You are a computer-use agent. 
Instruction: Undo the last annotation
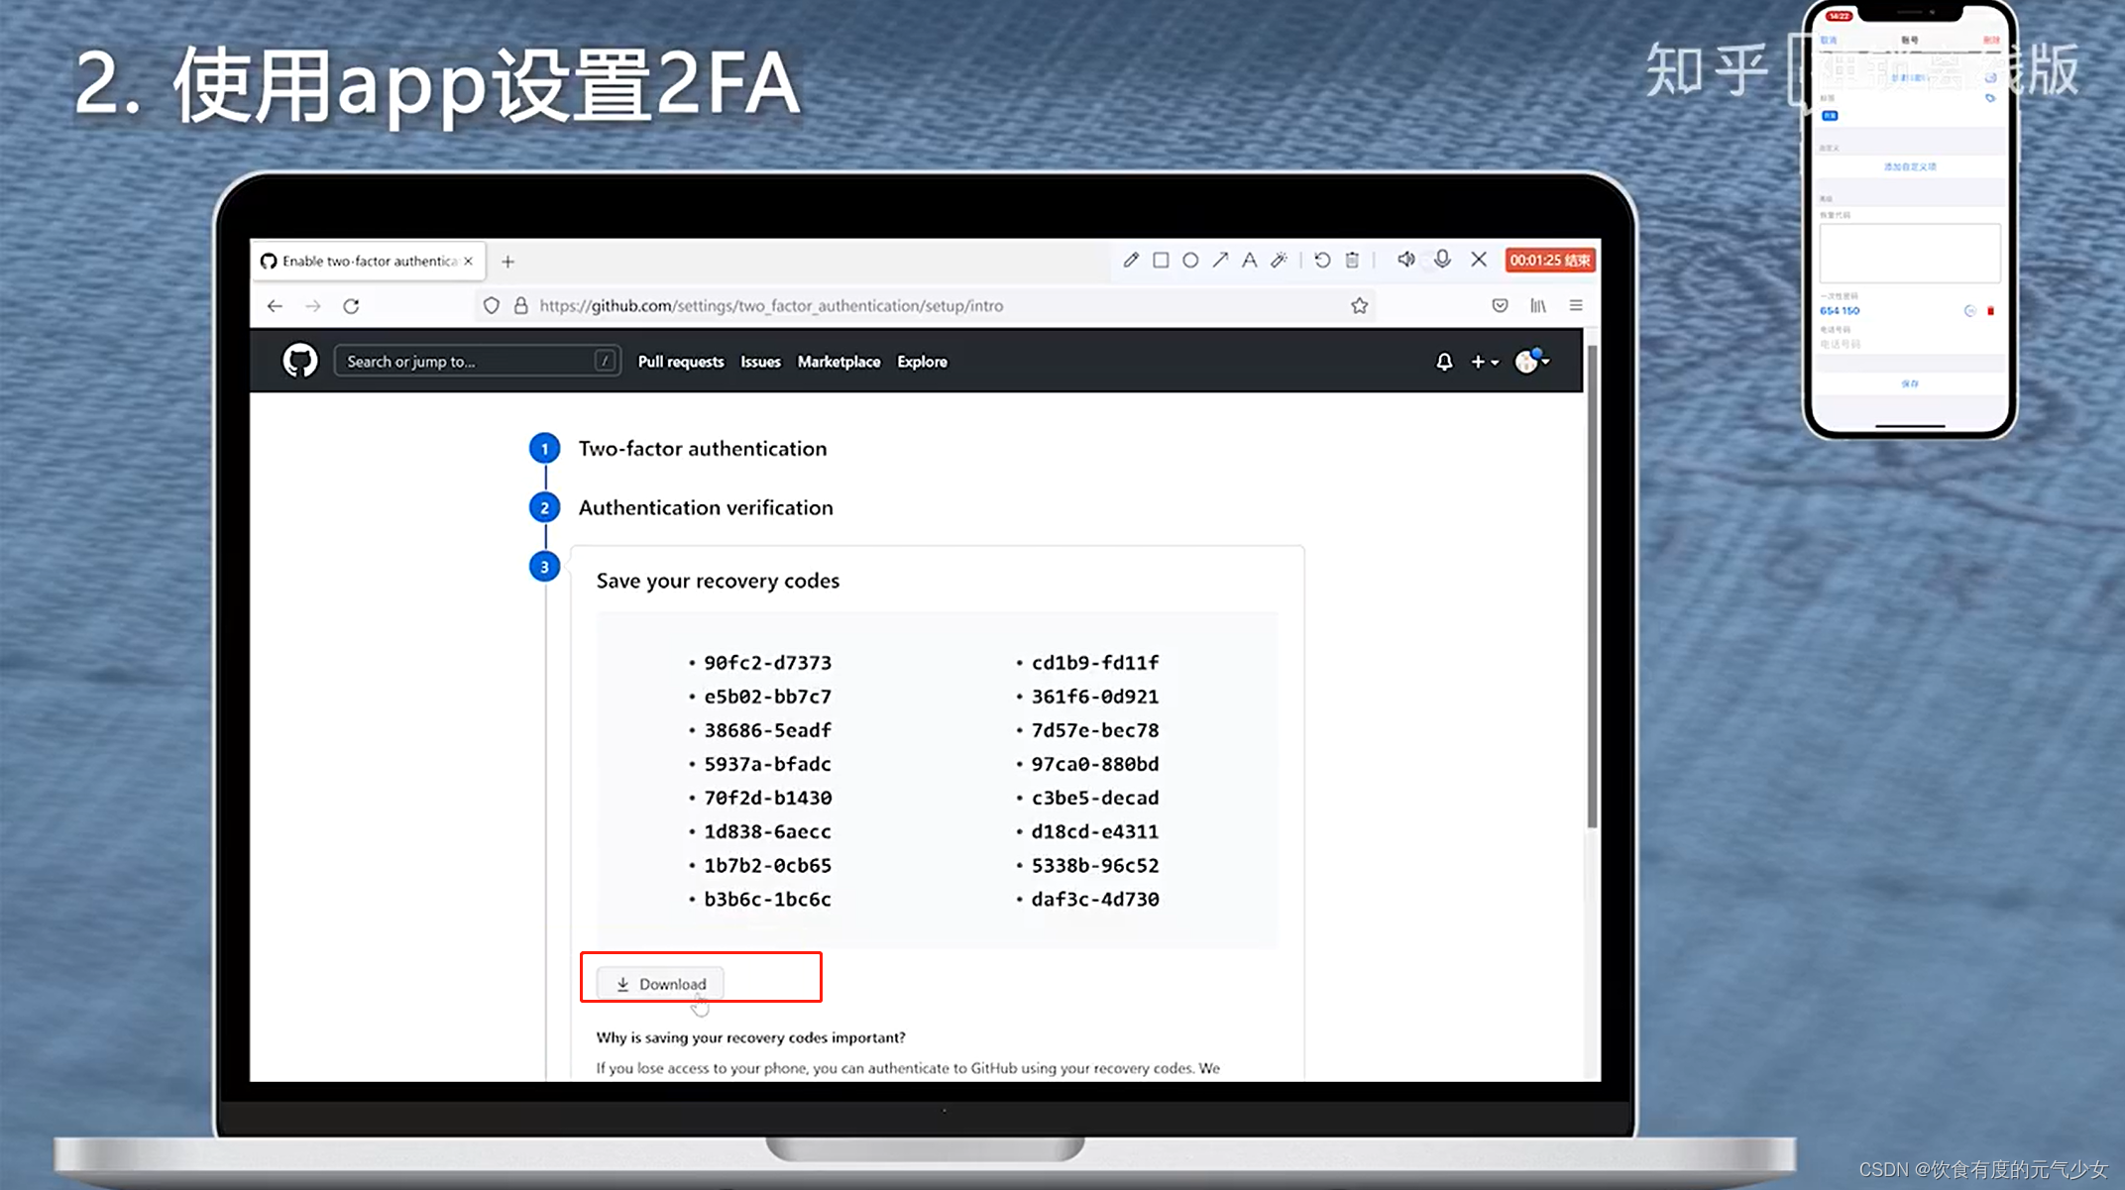pos(1322,260)
